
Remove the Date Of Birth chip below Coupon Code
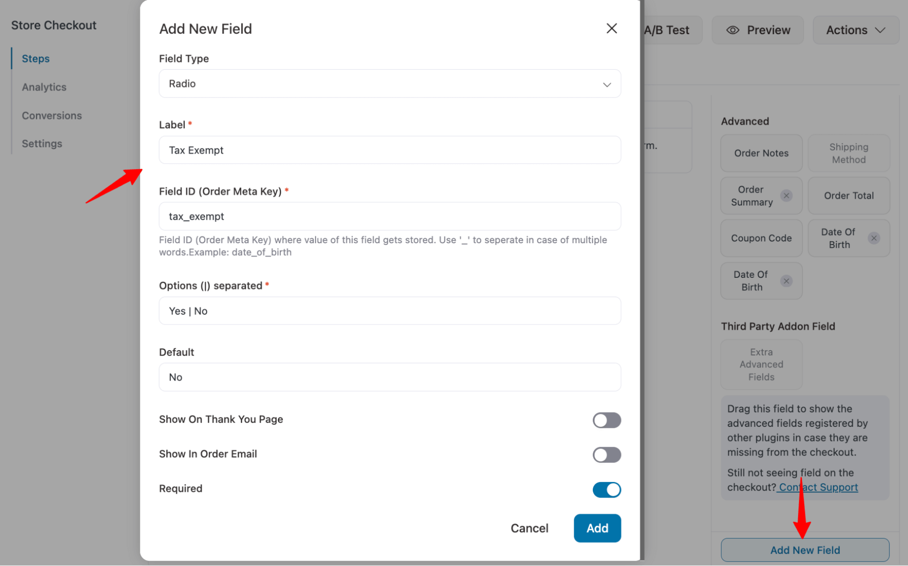point(786,281)
